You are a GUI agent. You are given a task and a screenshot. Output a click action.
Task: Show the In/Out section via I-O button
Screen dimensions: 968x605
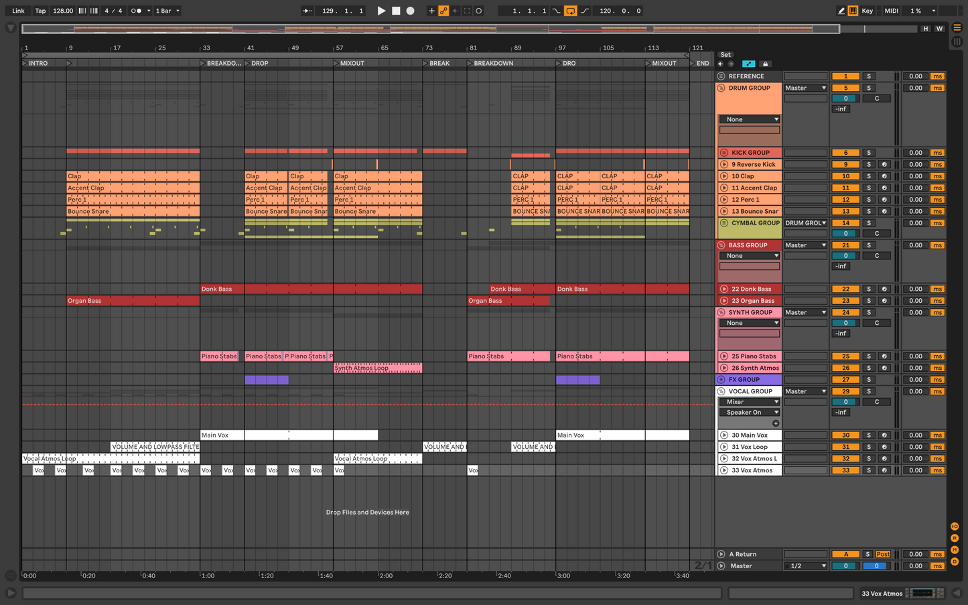tap(955, 527)
